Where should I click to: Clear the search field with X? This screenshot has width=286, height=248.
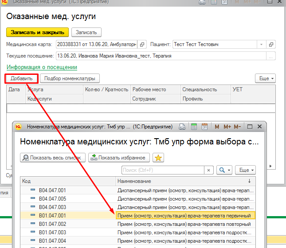pos(209,170)
